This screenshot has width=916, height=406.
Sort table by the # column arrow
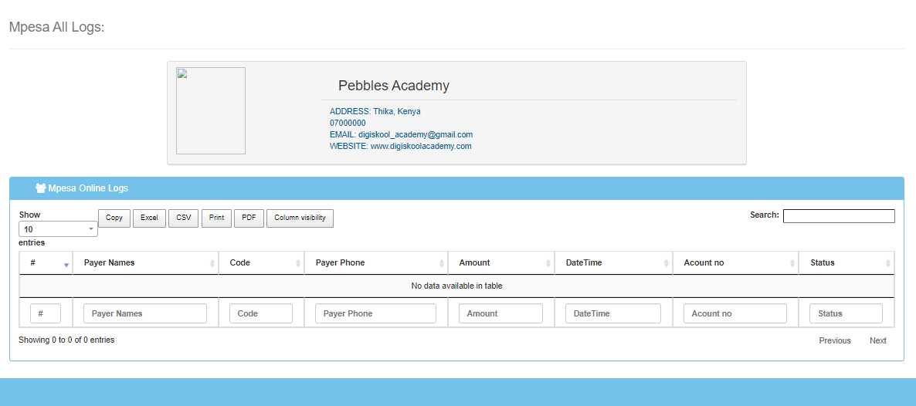click(x=66, y=264)
